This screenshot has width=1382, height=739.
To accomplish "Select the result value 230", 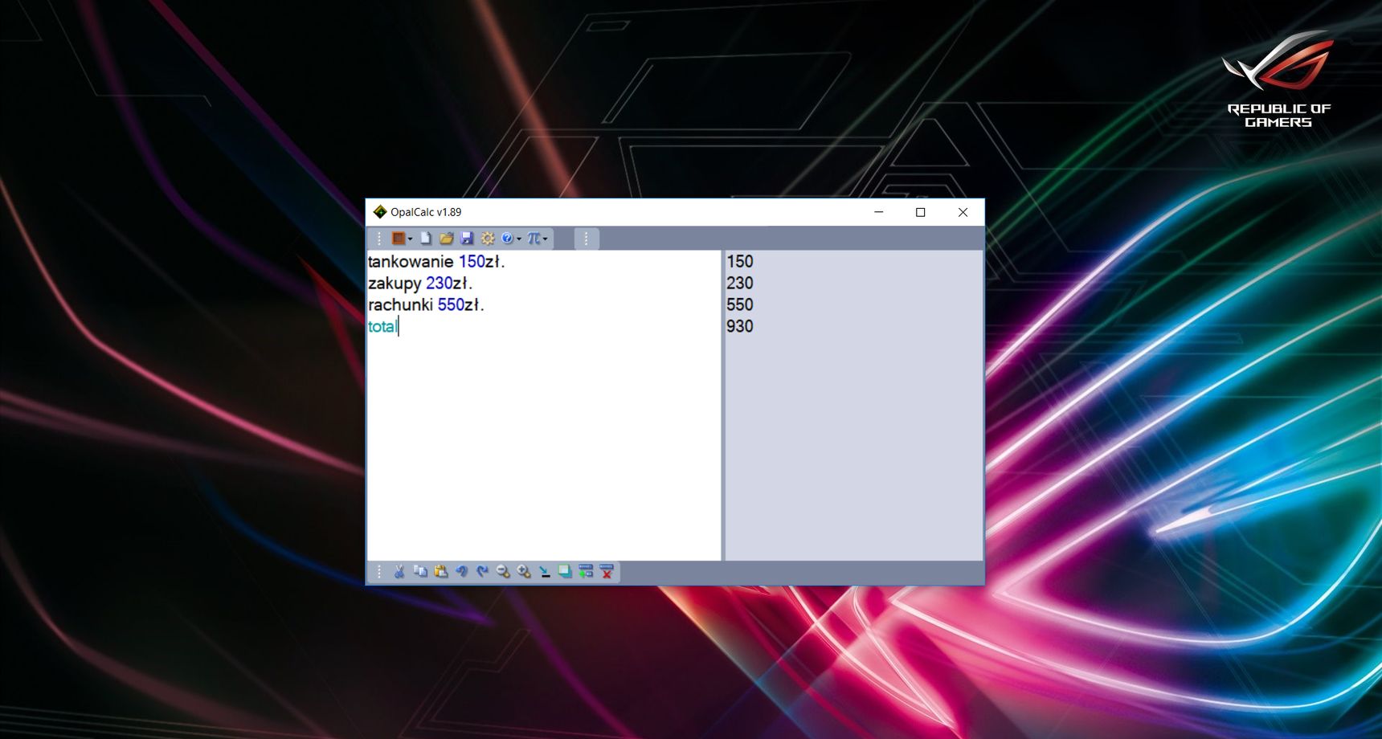I will (740, 283).
